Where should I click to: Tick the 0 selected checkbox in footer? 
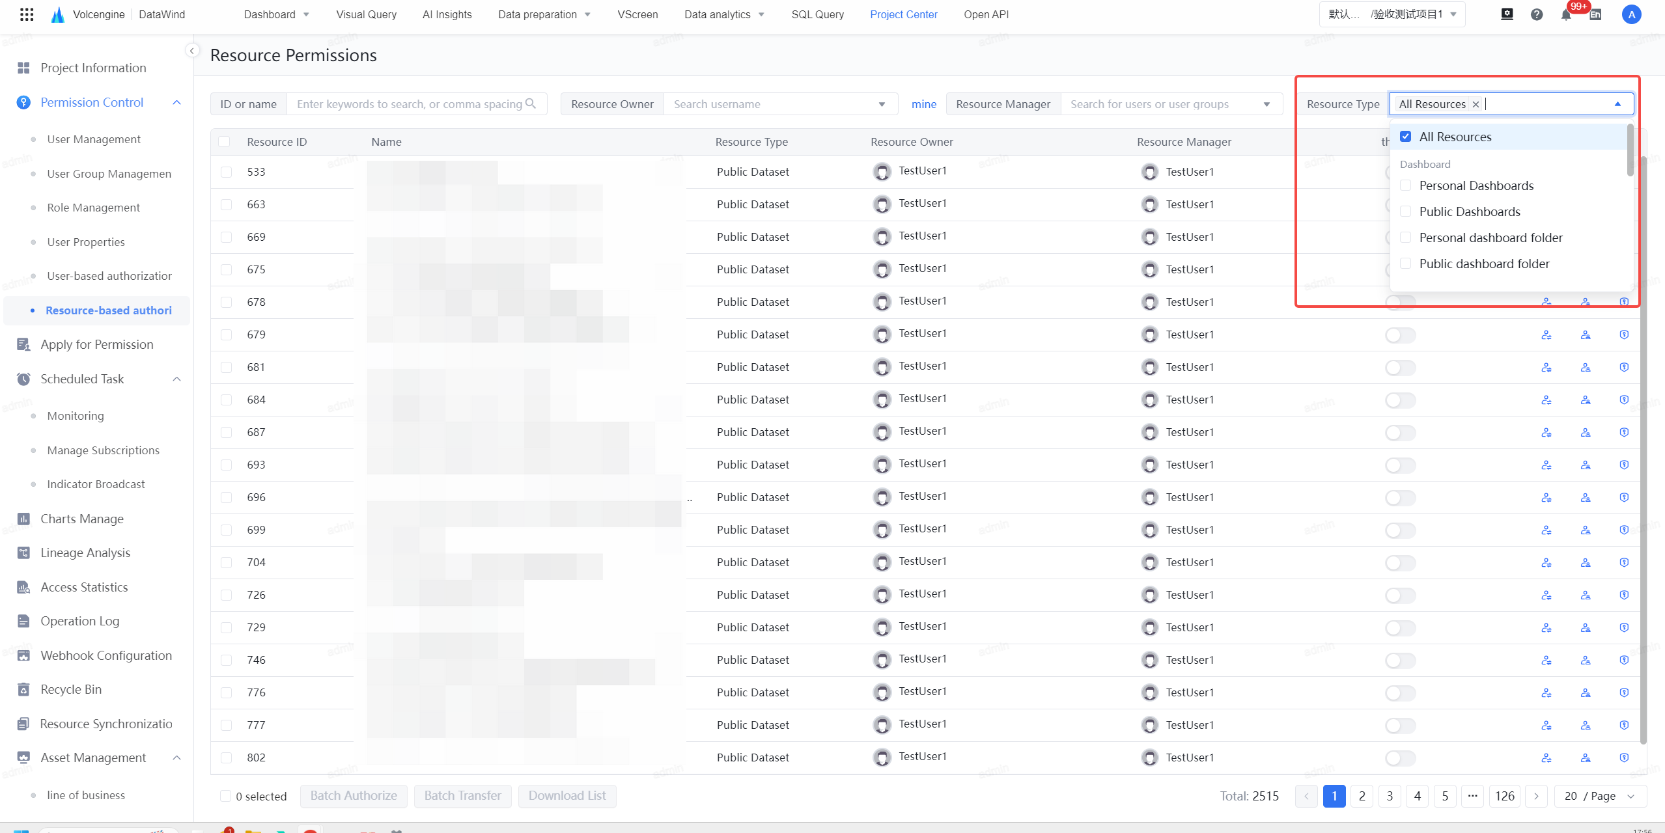pyautogui.click(x=225, y=796)
